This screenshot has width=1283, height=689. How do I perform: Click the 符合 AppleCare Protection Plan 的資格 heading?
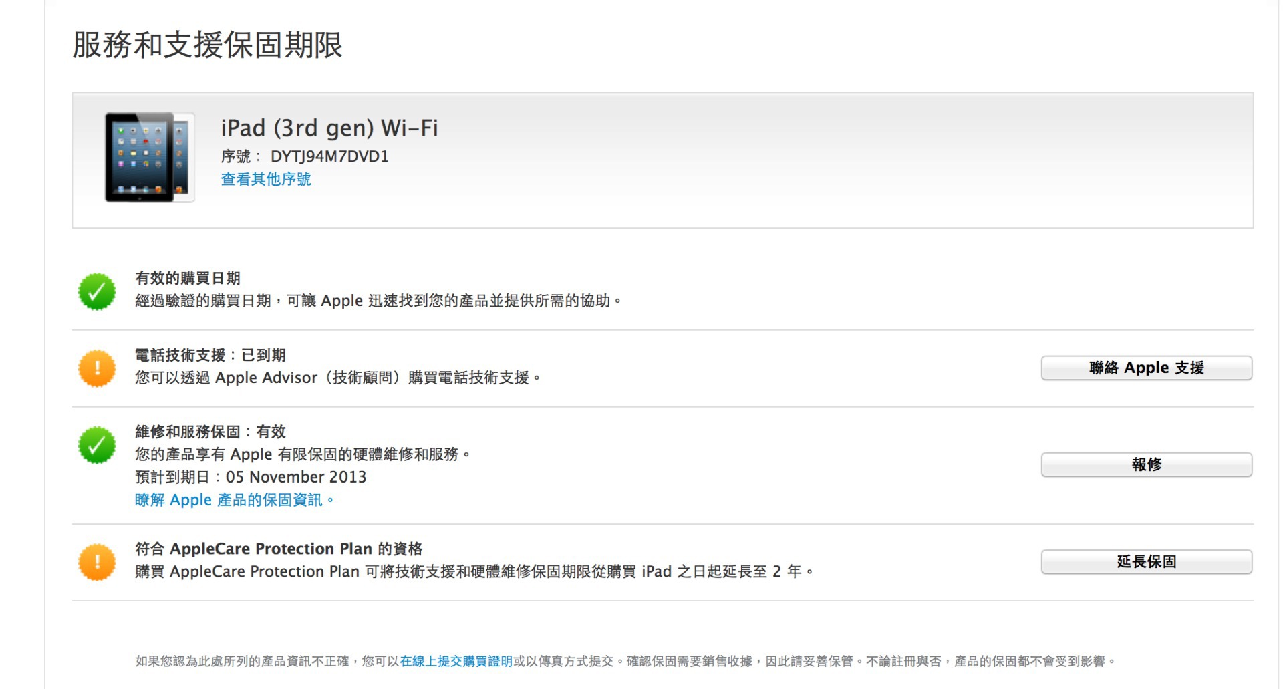tap(279, 549)
